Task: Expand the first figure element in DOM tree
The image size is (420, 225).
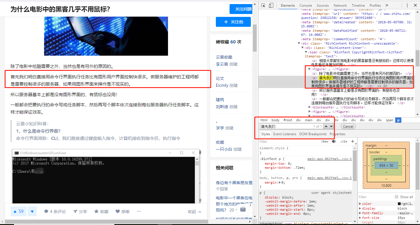Action: [x=309, y=69]
